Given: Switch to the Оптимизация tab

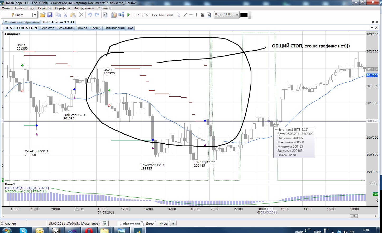Looking at the screenshot, I should click(x=114, y=28).
